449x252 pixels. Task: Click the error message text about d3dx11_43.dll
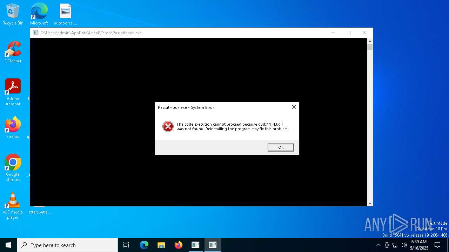click(233, 126)
